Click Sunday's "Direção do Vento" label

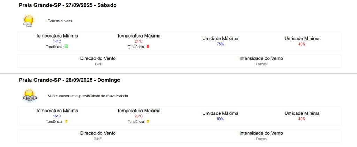98,133
